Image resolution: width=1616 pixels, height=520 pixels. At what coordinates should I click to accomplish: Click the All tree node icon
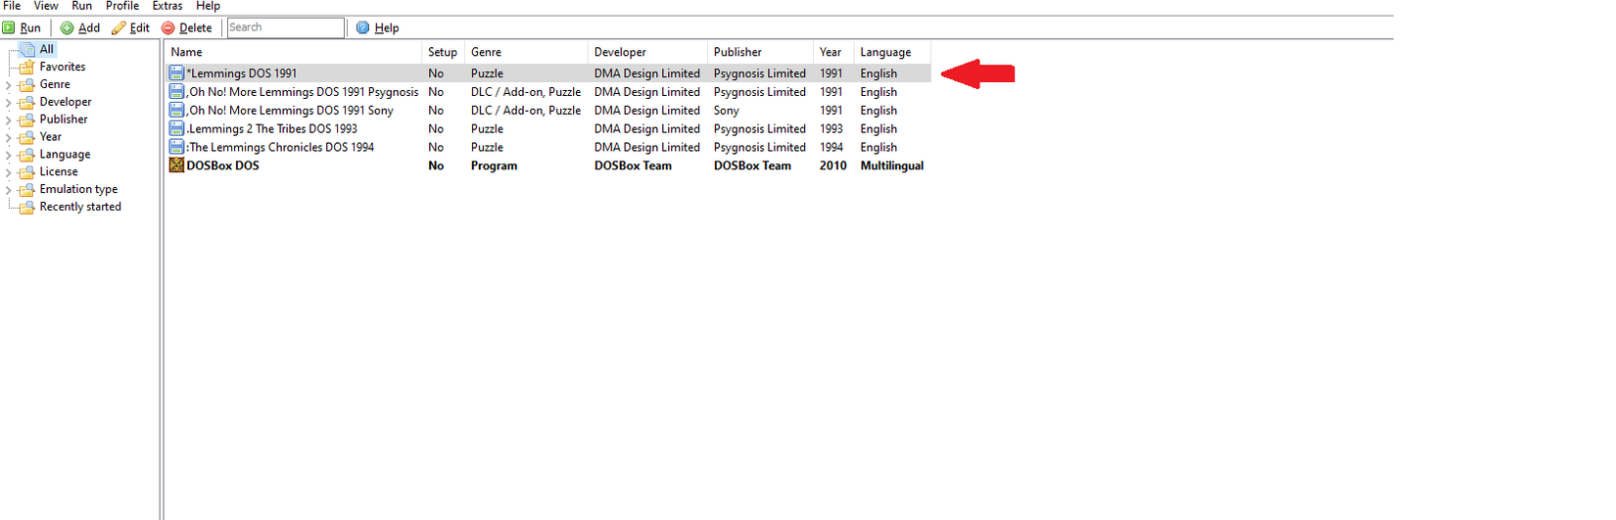pyautogui.click(x=27, y=49)
